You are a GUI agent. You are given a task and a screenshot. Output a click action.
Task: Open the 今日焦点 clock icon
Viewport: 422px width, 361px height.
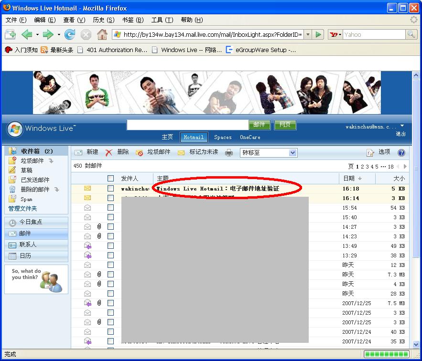tap(12, 223)
